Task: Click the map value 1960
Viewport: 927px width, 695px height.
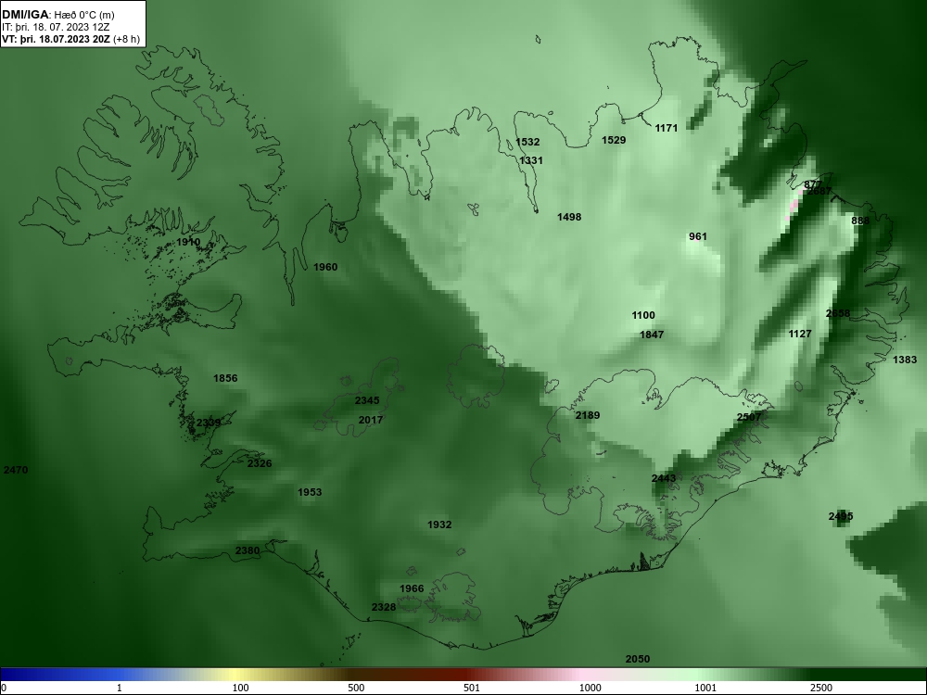Action: click(325, 267)
